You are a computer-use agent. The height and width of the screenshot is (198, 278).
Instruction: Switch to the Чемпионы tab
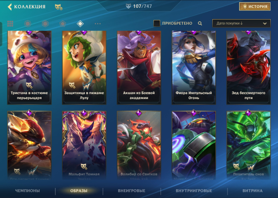click(27, 191)
